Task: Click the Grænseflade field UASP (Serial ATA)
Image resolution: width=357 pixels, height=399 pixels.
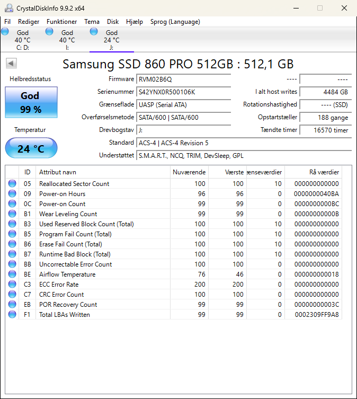Action: (x=183, y=104)
